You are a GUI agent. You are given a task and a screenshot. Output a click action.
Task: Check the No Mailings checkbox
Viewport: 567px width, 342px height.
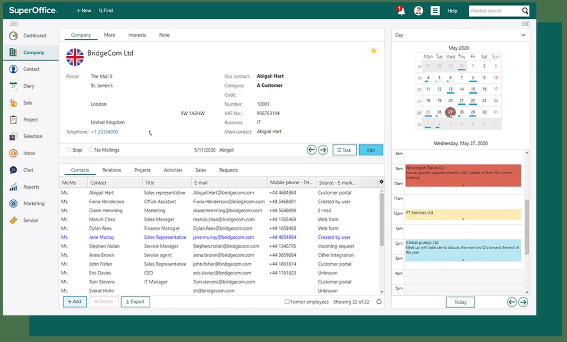(x=91, y=150)
